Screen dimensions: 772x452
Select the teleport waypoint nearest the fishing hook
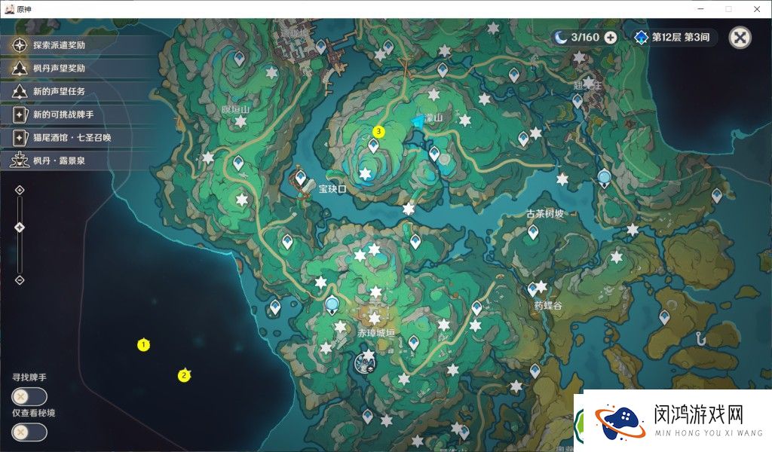664,317
